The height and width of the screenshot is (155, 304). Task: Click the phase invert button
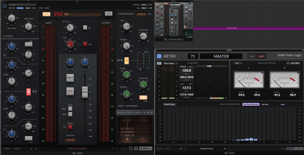point(85,27)
